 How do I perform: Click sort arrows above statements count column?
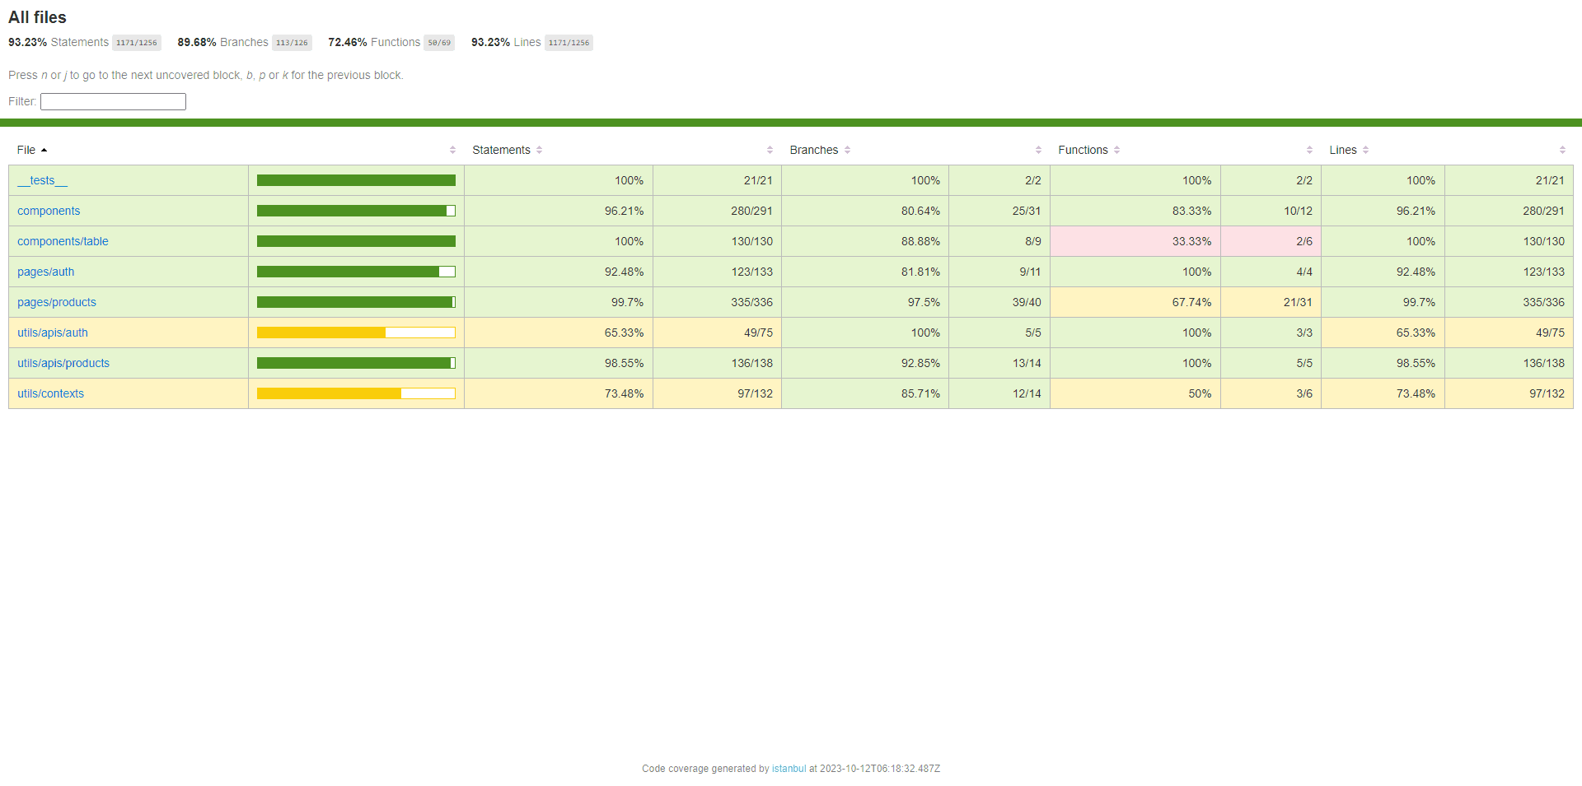(770, 150)
